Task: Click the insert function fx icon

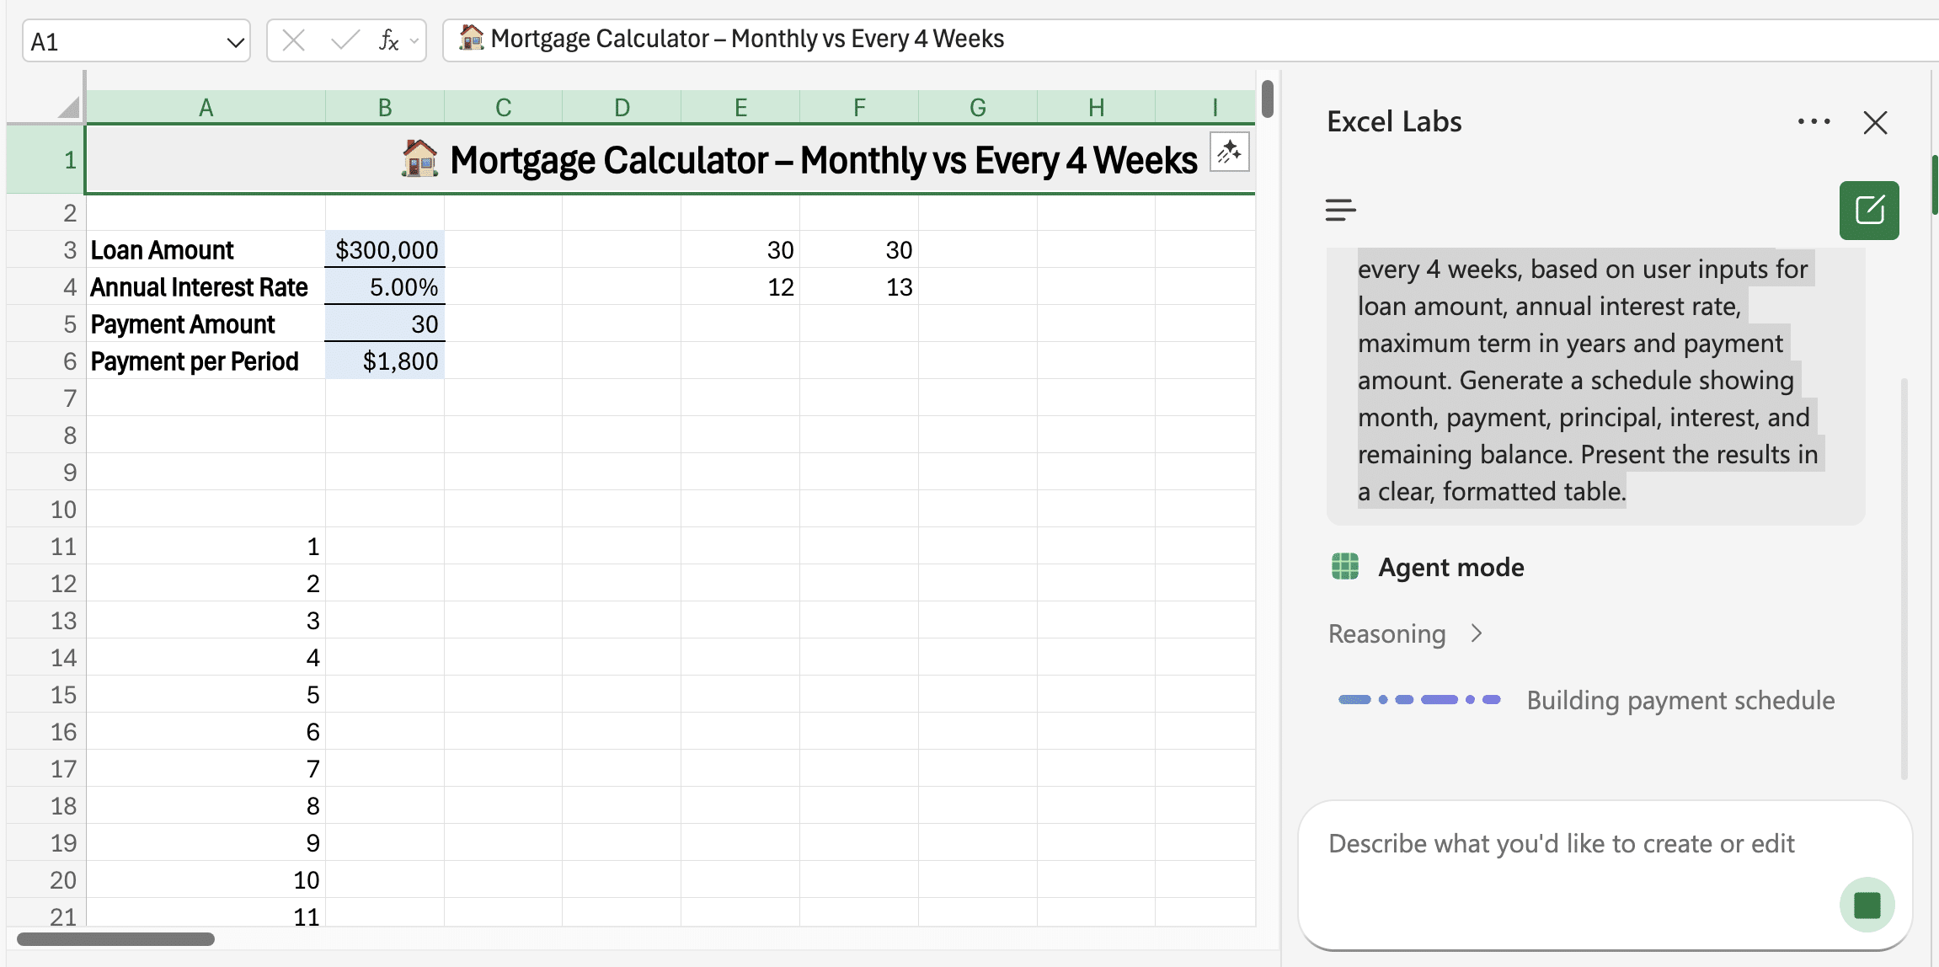Action: tap(387, 40)
